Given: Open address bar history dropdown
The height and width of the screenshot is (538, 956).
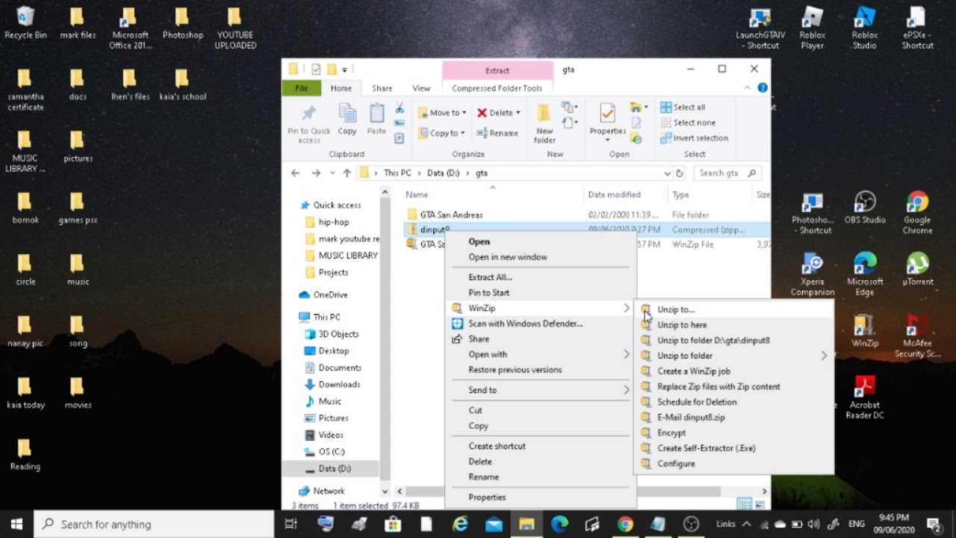Looking at the screenshot, I should point(667,173).
